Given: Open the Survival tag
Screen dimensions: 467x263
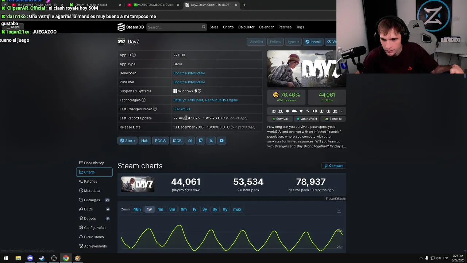Looking at the screenshot, I should 280,119.
